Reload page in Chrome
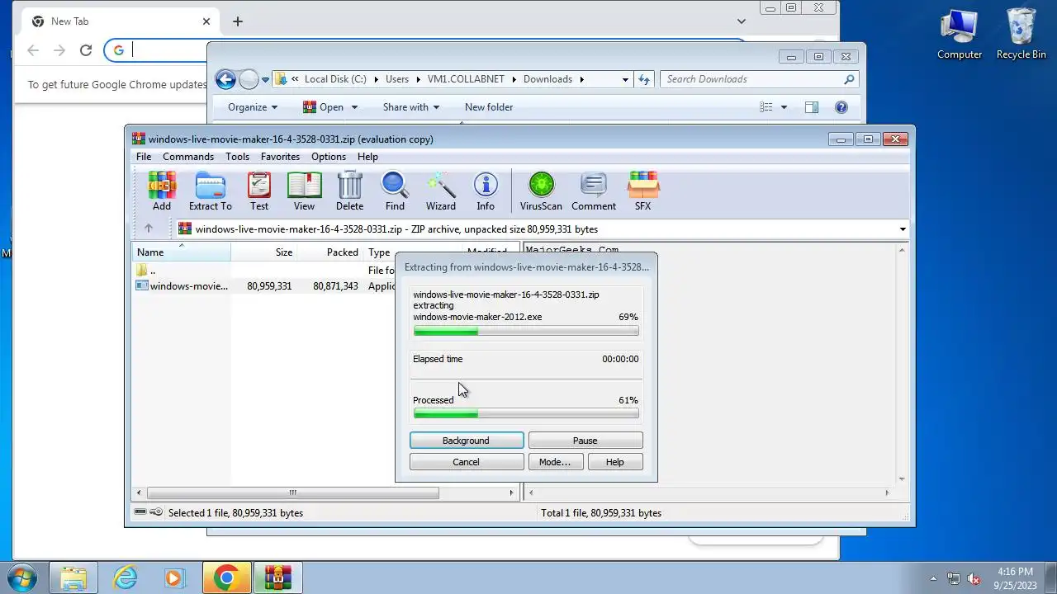This screenshot has height=594, width=1057. [85, 50]
